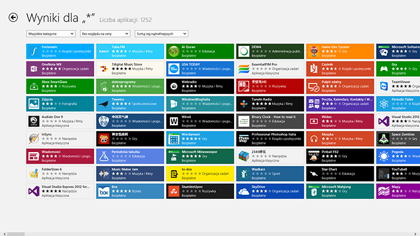The width and height of the screenshot is (420, 236).
Task: Open the Wędkarz app tile
Action: pyautogui.click(x=270, y=174)
